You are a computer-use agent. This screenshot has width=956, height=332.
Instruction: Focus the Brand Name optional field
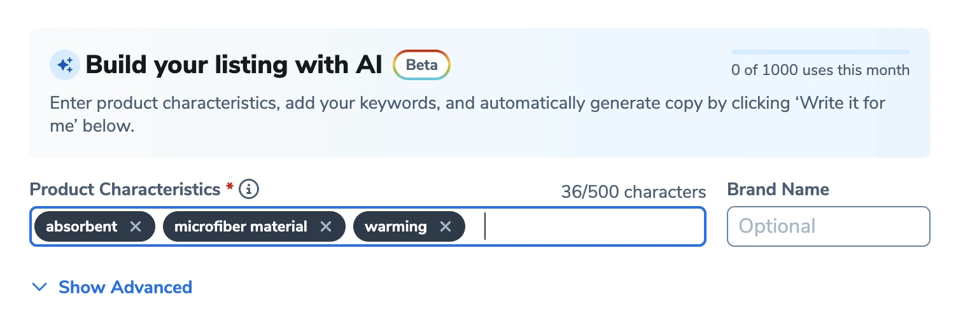[x=828, y=226]
